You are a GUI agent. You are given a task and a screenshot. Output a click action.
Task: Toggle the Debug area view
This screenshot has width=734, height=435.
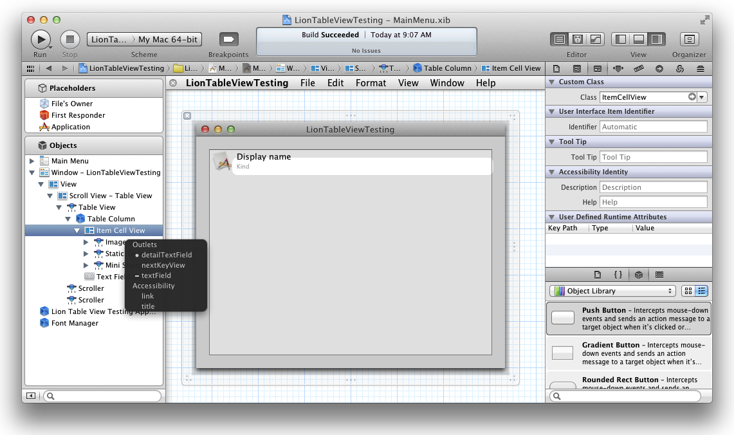[x=639, y=39]
